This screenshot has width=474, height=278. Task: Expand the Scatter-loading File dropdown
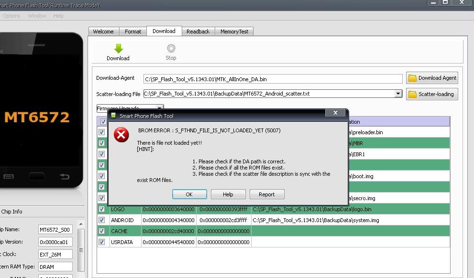(398, 94)
